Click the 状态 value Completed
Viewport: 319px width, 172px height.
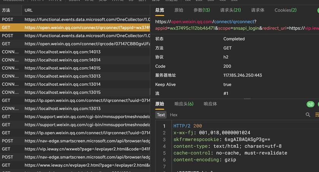(x=234, y=39)
